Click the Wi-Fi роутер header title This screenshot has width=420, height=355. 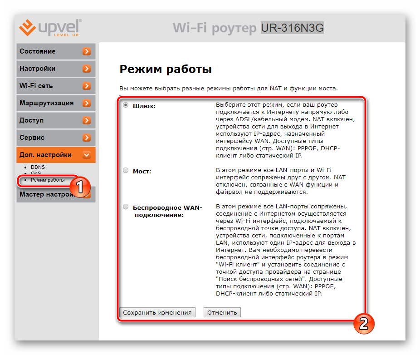coord(214,28)
